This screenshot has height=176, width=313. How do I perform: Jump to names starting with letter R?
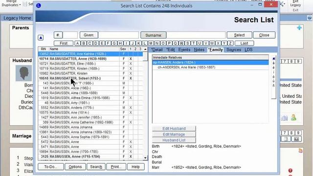pyautogui.click(x=181, y=44)
